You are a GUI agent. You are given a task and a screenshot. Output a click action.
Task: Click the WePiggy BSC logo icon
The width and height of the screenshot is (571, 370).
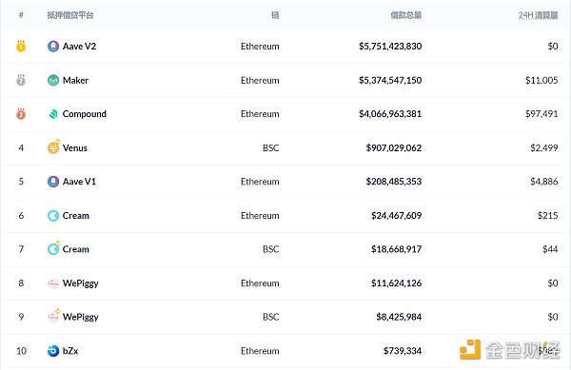54,316
